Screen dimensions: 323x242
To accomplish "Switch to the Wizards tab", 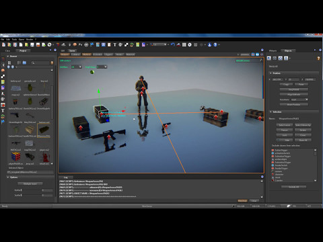I will [x=273, y=50].
